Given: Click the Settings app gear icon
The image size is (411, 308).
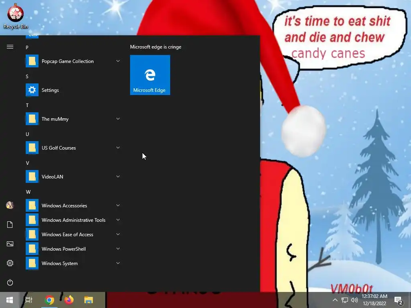Looking at the screenshot, I should [x=32, y=90].
